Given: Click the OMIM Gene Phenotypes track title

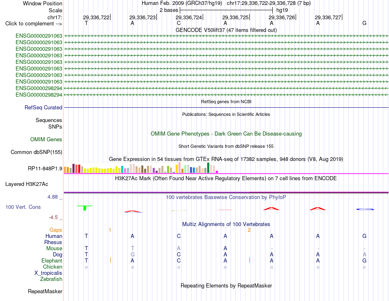Looking at the screenshot, I should pyautogui.click(x=226, y=134).
